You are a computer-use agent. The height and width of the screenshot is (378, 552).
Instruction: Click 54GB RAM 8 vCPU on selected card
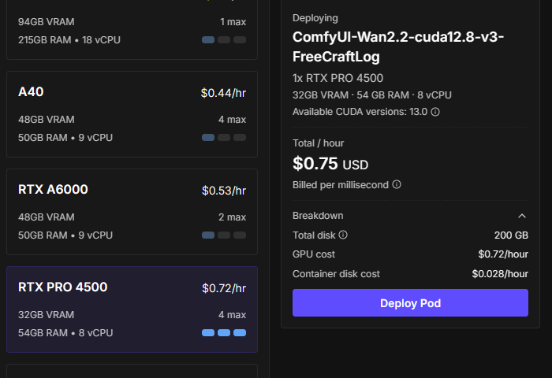[x=65, y=333]
